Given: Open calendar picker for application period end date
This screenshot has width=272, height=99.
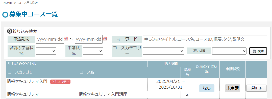Looking at the screenshot, I should [104, 39].
